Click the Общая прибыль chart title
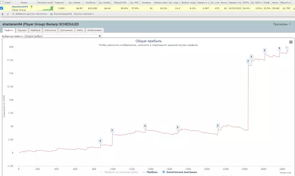This screenshot has height=176, width=295. pos(148,41)
